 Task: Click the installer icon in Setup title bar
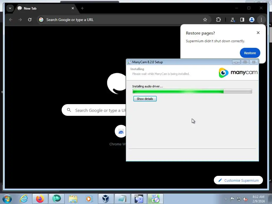[x=129, y=62]
